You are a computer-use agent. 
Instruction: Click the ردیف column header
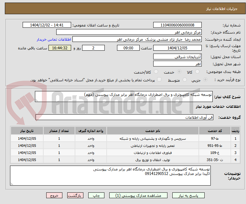235,131
